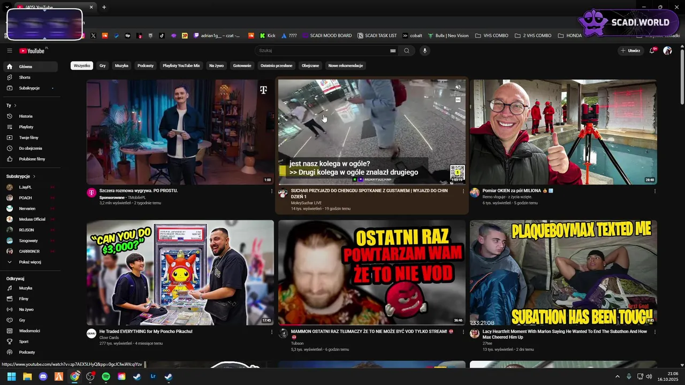Open the MokrySuchar LIVE channel link

pos(306,203)
